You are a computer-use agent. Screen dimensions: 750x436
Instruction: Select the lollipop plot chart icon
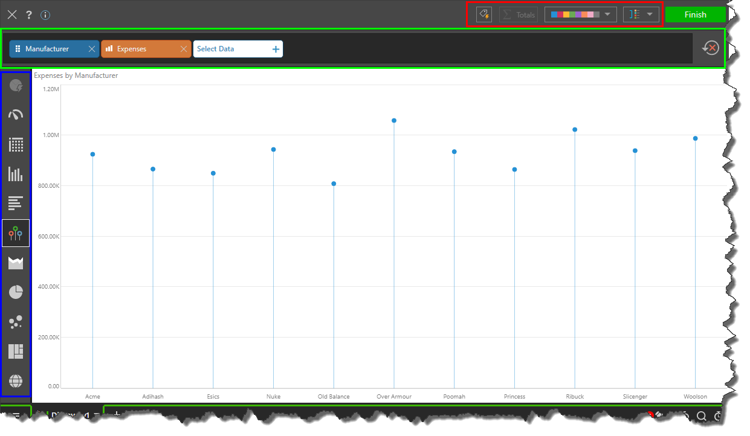point(16,233)
